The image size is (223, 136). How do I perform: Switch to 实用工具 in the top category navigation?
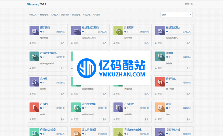pos(55,15)
